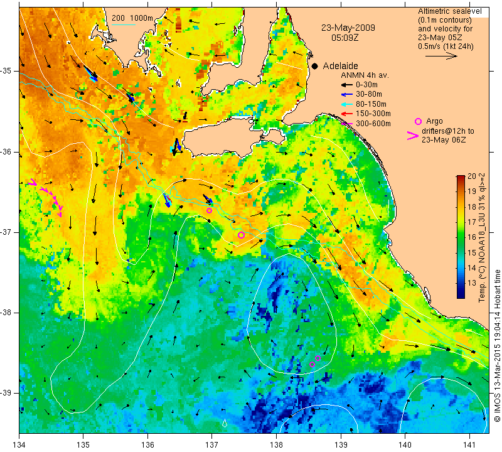Viewport: 502px width, 452px height.
Task: Click the small white diamond contour near 137.2°E bottom
Action: [x=225, y=423]
